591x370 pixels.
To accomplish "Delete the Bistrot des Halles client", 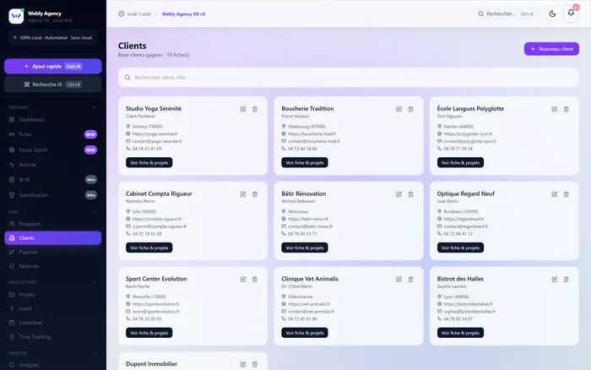I will (x=567, y=280).
